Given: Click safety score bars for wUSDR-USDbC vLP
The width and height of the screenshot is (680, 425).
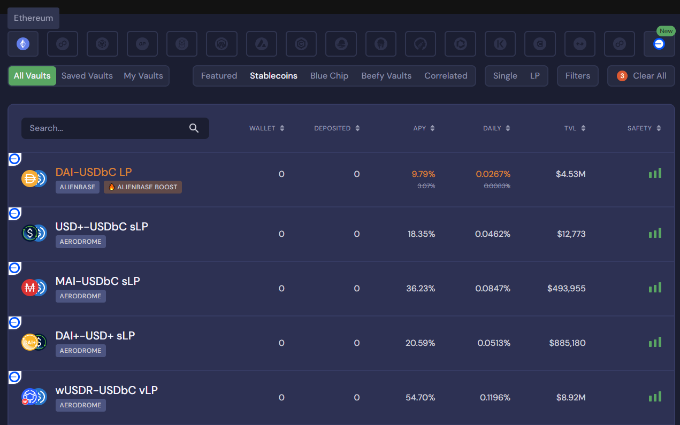Looking at the screenshot, I should (655, 397).
